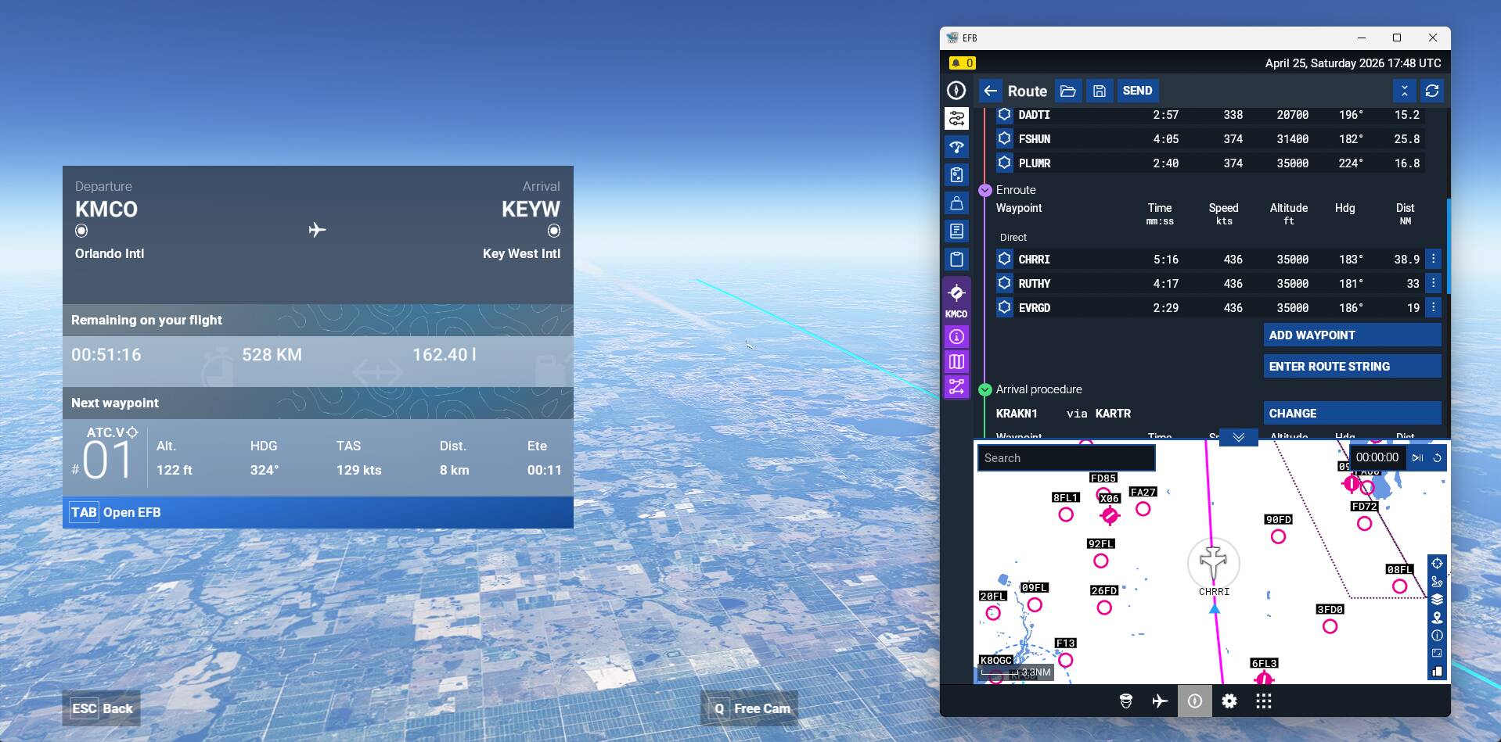
Task: Collapse the Arrival procedure section
Action: tap(985, 389)
